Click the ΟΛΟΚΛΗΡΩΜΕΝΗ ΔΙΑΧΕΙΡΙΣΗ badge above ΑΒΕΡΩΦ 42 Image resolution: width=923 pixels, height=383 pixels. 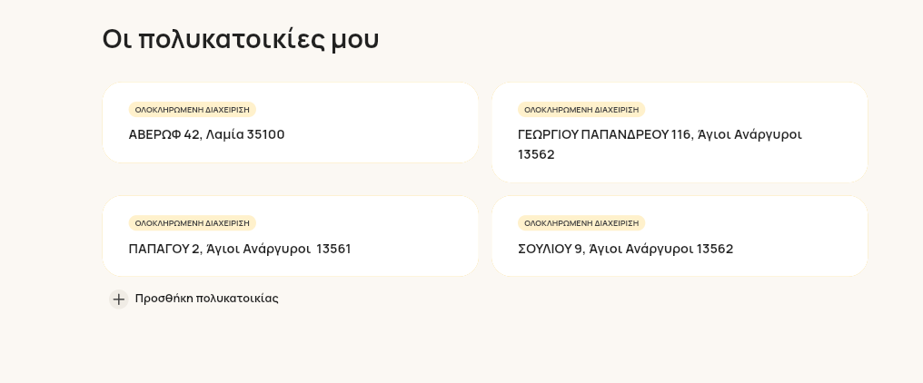(x=192, y=110)
